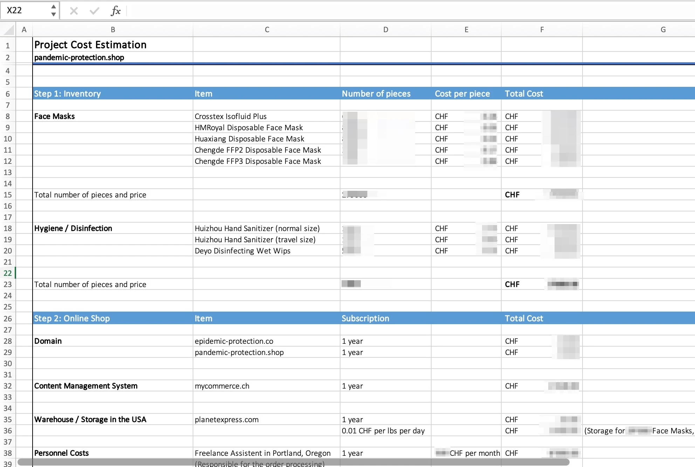Click the confirm checkmark icon in formula bar
695x467 pixels.
point(94,11)
